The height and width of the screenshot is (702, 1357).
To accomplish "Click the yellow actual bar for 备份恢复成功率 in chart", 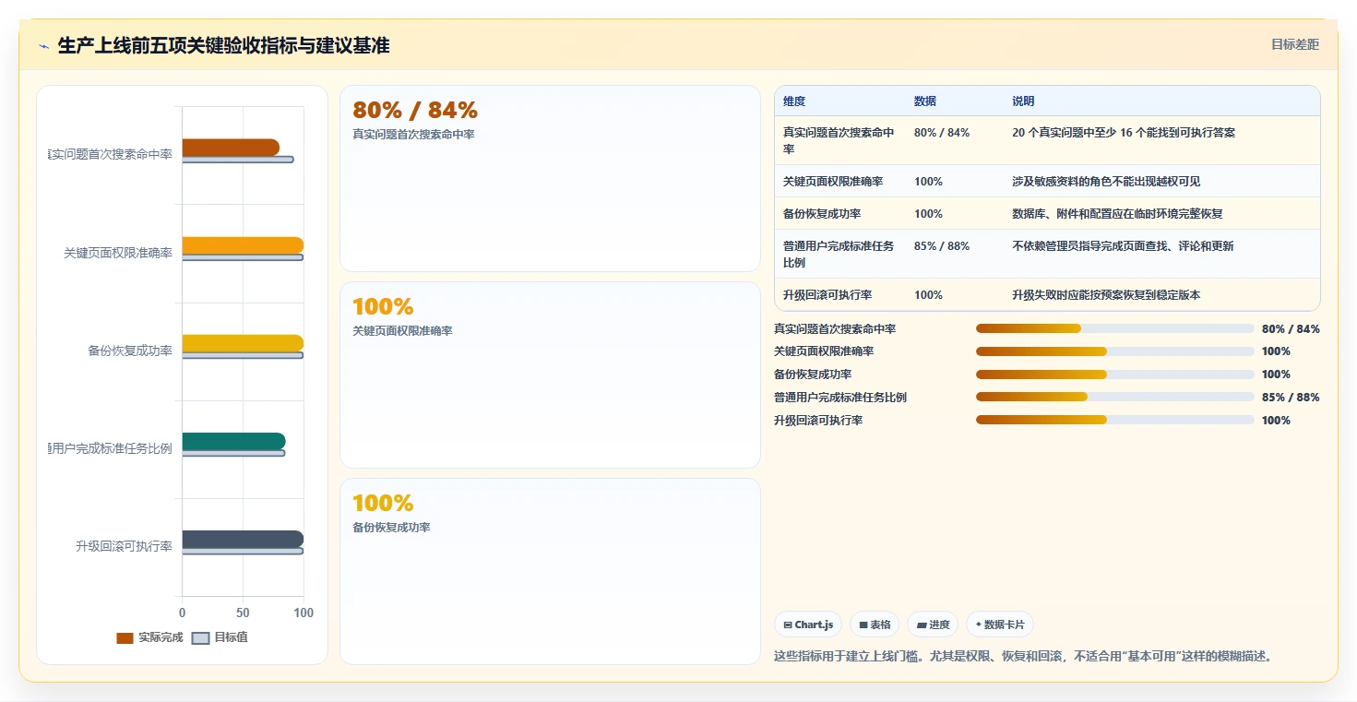I will point(243,343).
